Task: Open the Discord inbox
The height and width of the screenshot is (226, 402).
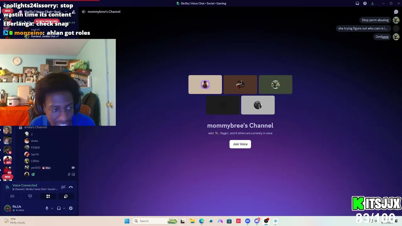Action: point(357,3)
